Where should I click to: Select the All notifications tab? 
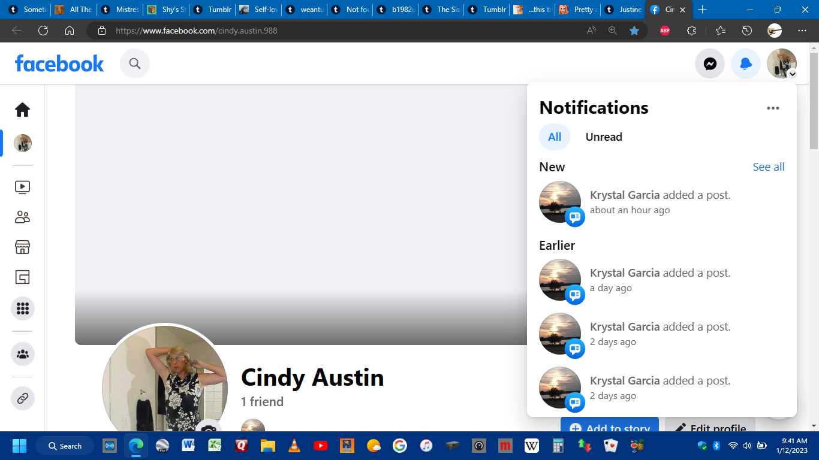pyautogui.click(x=555, y=137)
